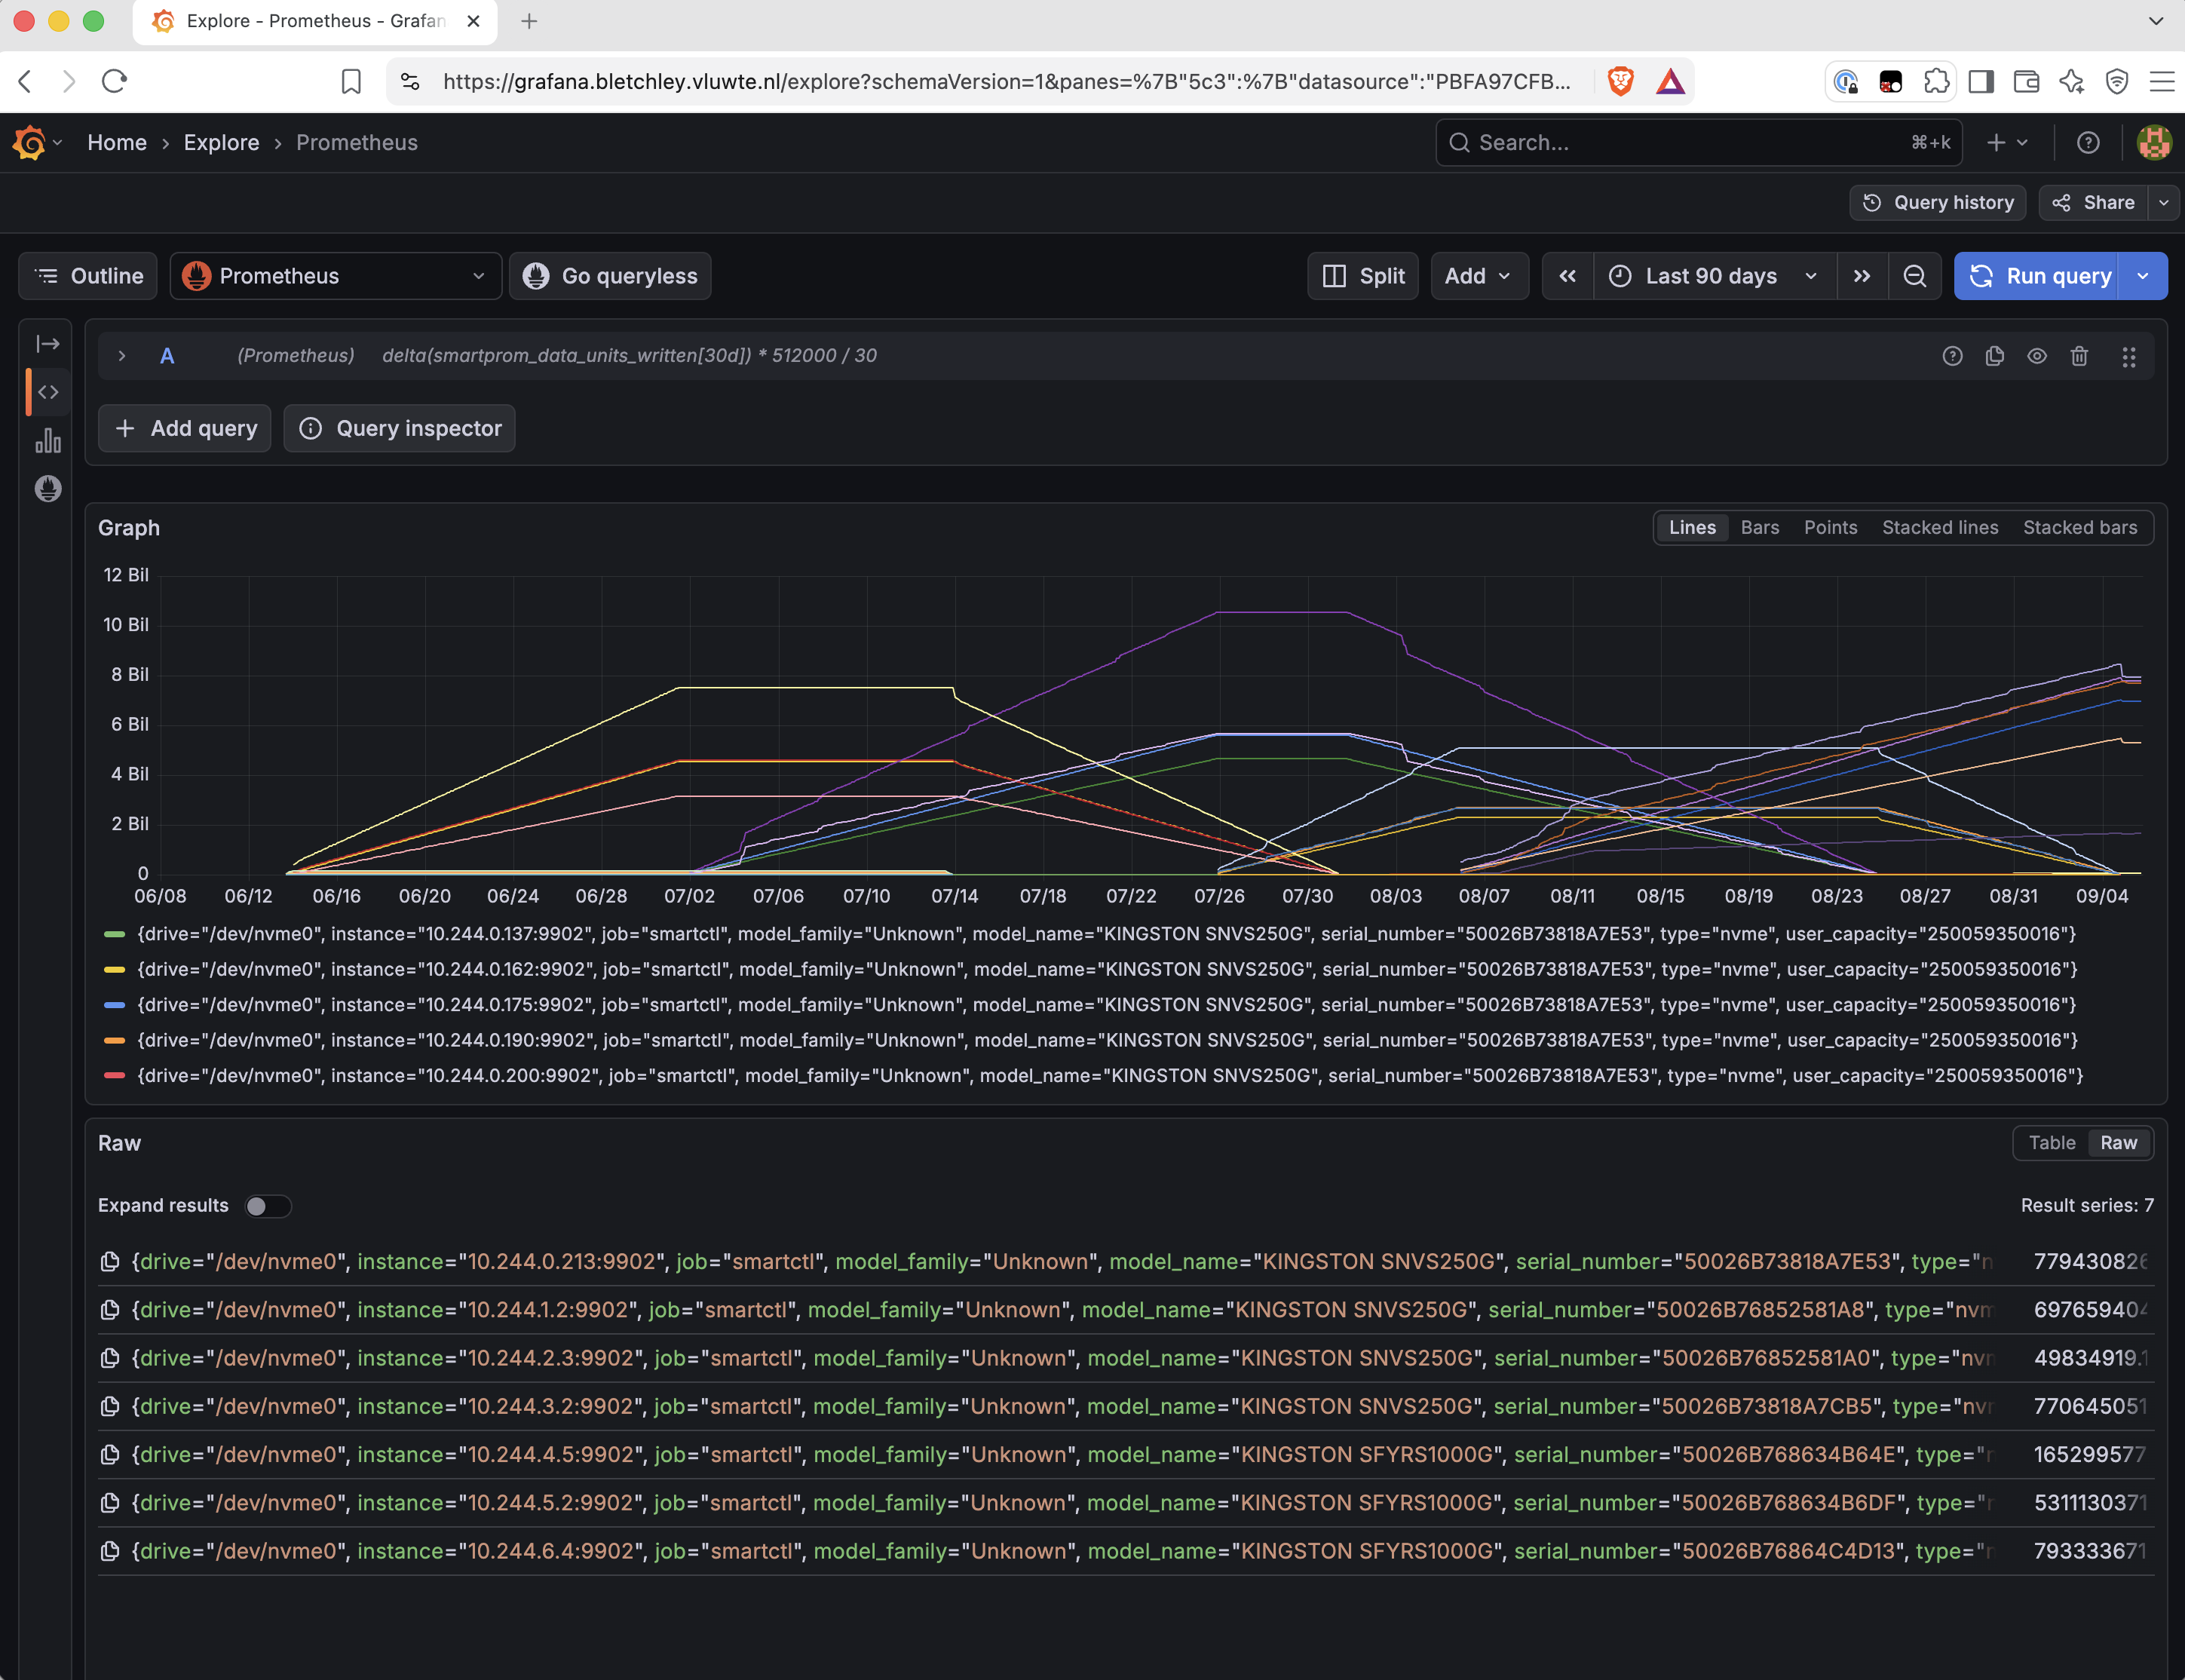2185x1680 pixels.
Task: Select Stacked lines graph style
Action: click(1940, 528)
